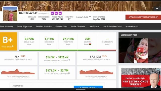The image size is (161, 91).
Task: Click the Türkiye advertisement banner
Action: coord(141,78)
